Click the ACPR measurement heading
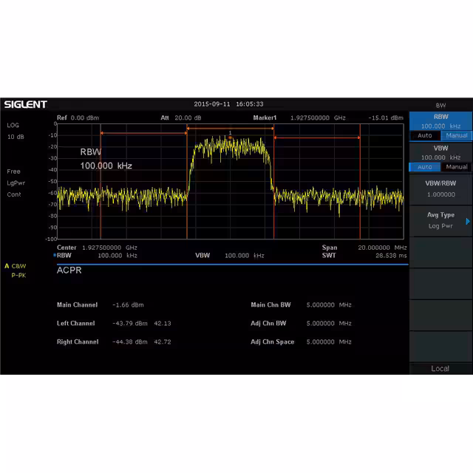The image size is (473, 473). coord(69,270)
